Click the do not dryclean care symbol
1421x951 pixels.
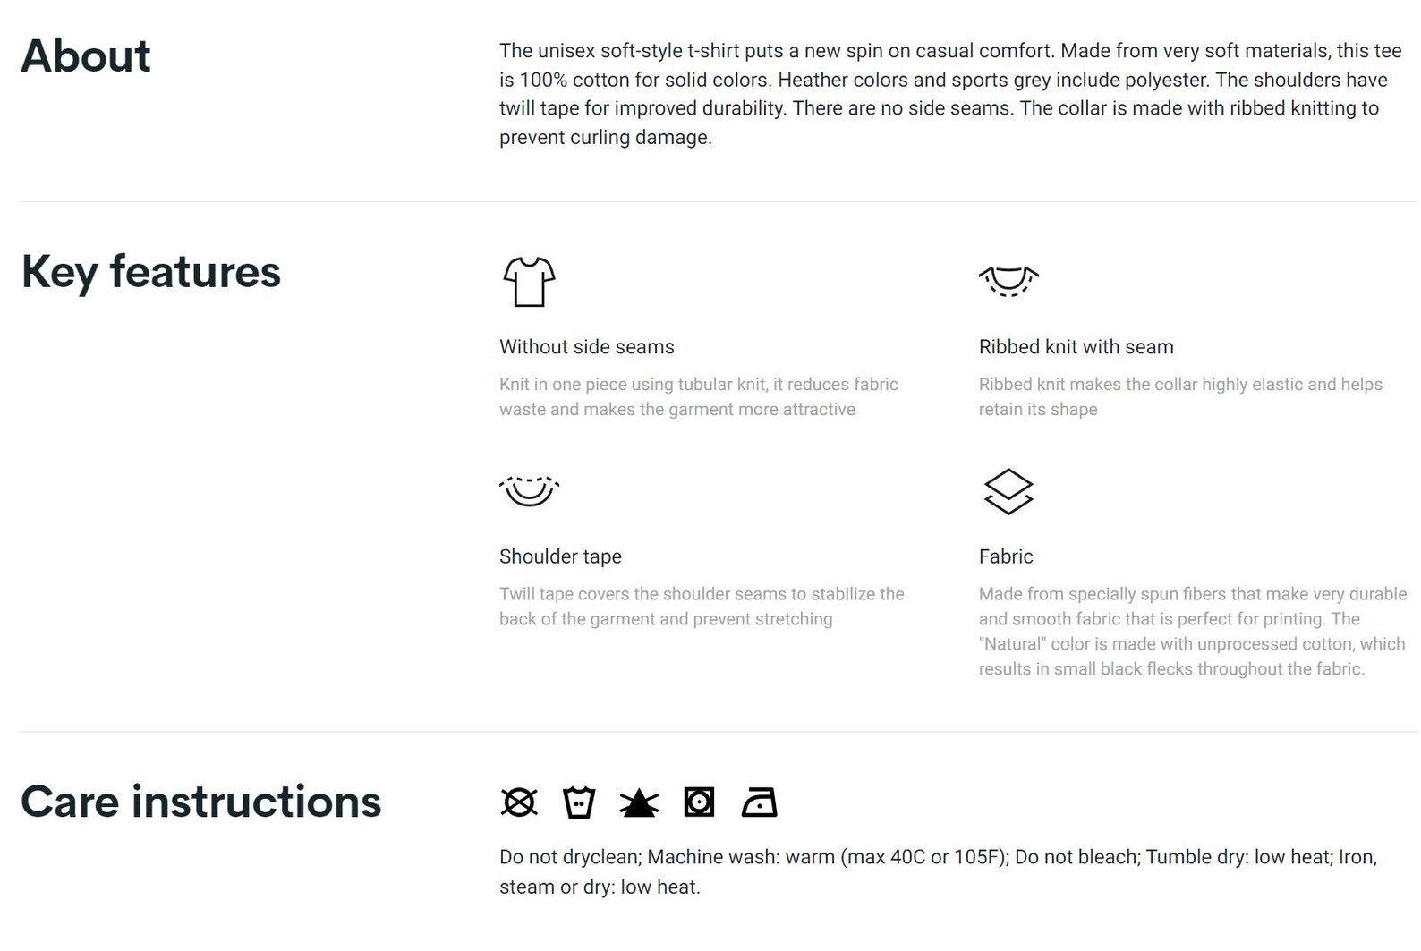(x=519, y=802)
